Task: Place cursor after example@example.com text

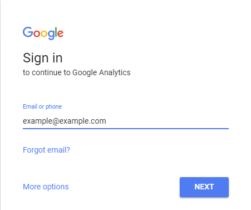Action: [106, 121]
